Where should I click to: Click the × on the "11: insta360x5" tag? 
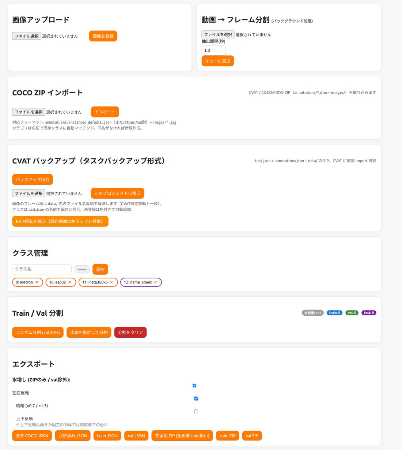click(x=111, y=282)
